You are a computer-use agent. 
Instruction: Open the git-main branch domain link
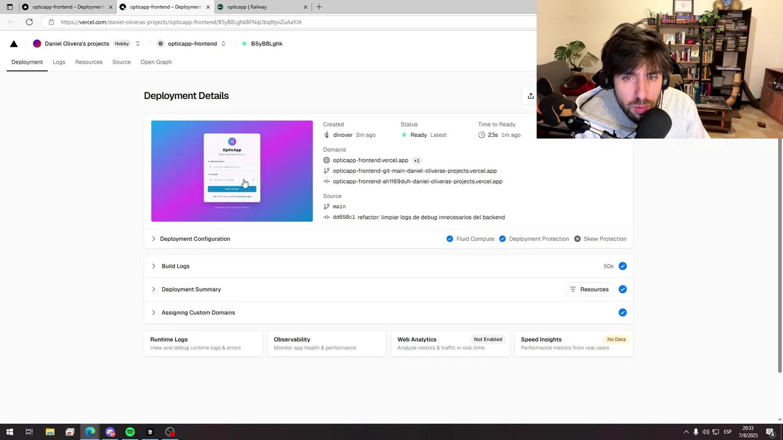415,171
